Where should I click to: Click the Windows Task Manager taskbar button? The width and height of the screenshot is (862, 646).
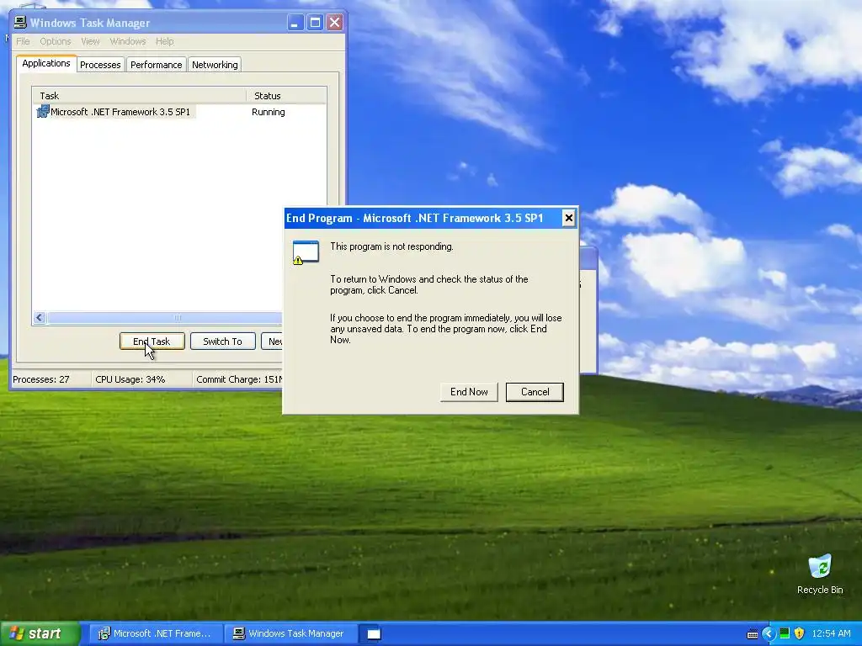point(290,633)
